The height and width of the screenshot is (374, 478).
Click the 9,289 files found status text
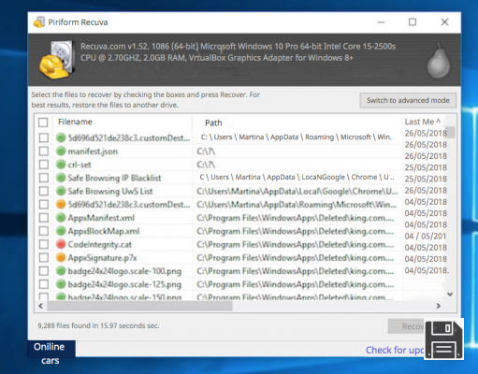click(x=98, y=325)
